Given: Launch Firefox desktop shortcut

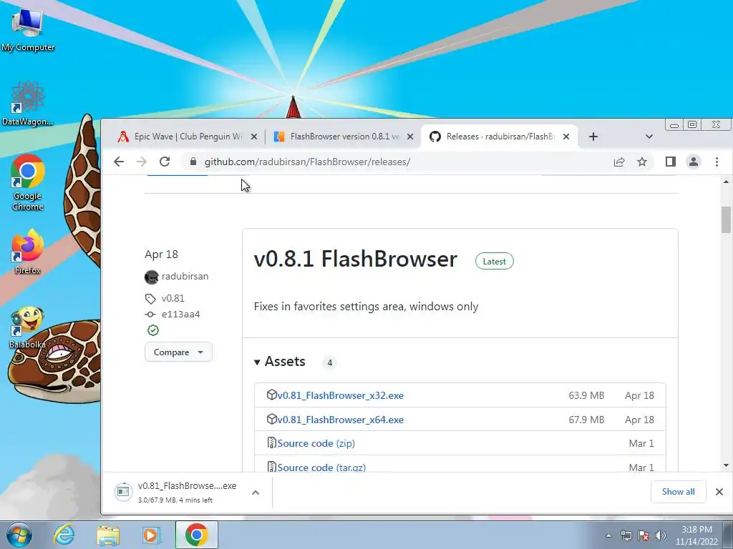Looking at the screenshot, I should [x=27, y=251].
